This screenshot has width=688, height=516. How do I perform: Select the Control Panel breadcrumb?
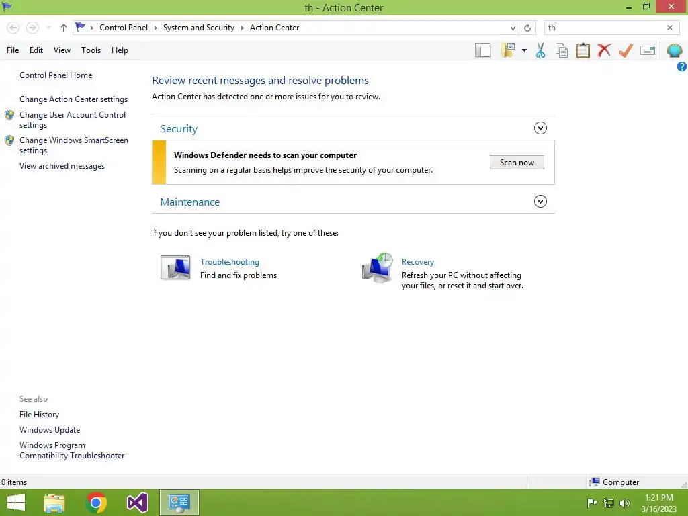[x=124, y=28]
